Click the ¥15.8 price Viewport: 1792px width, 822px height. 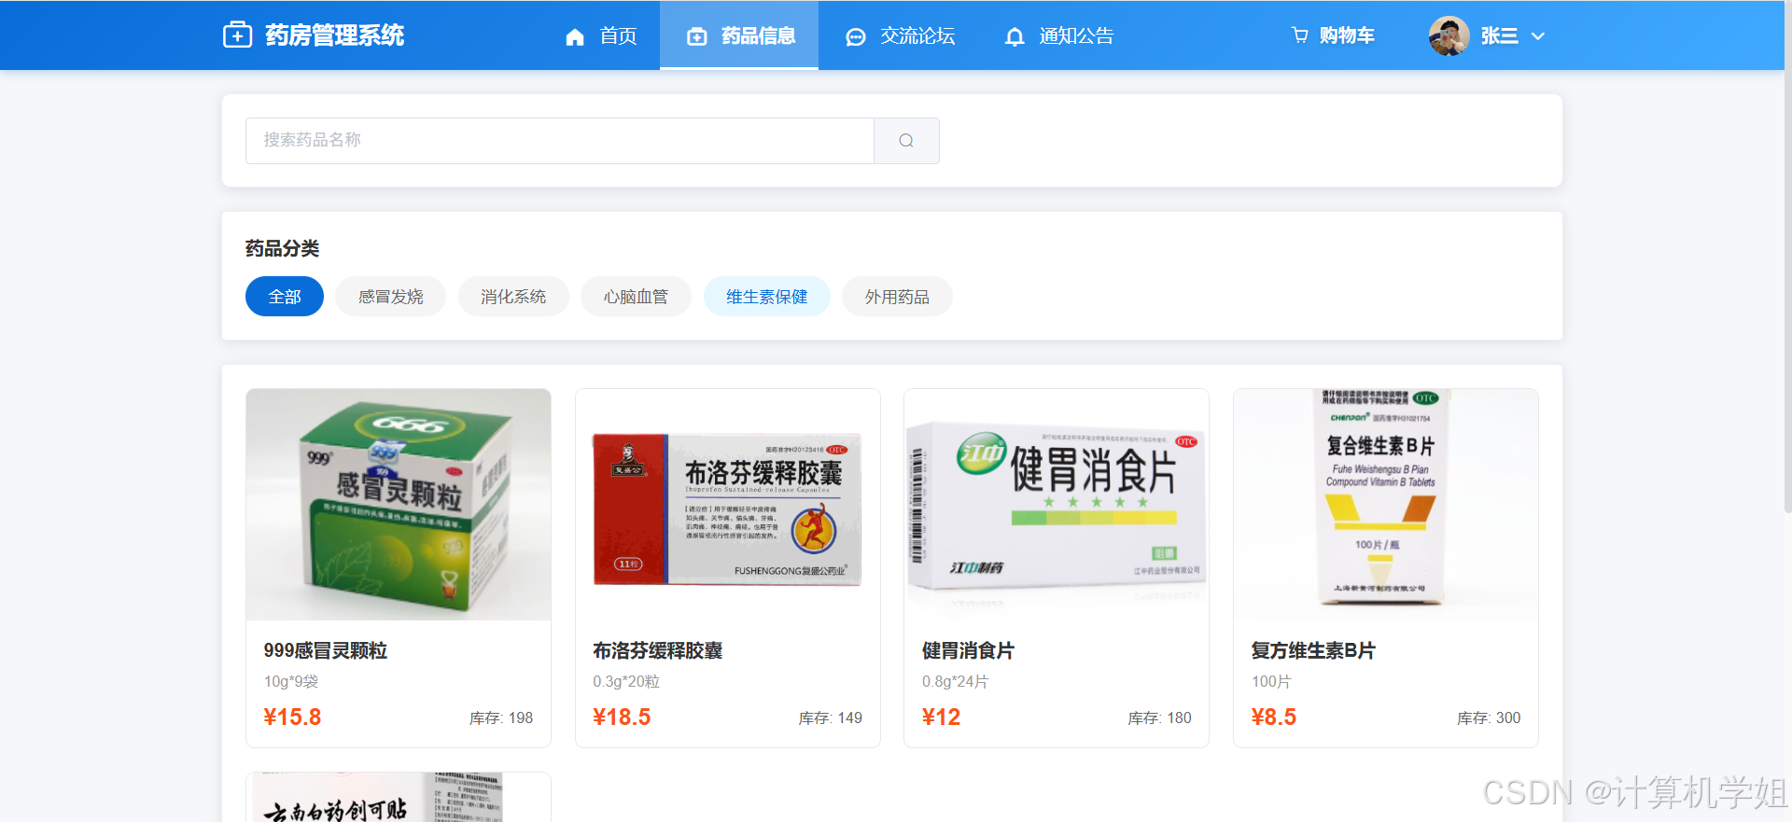[292, 717]
